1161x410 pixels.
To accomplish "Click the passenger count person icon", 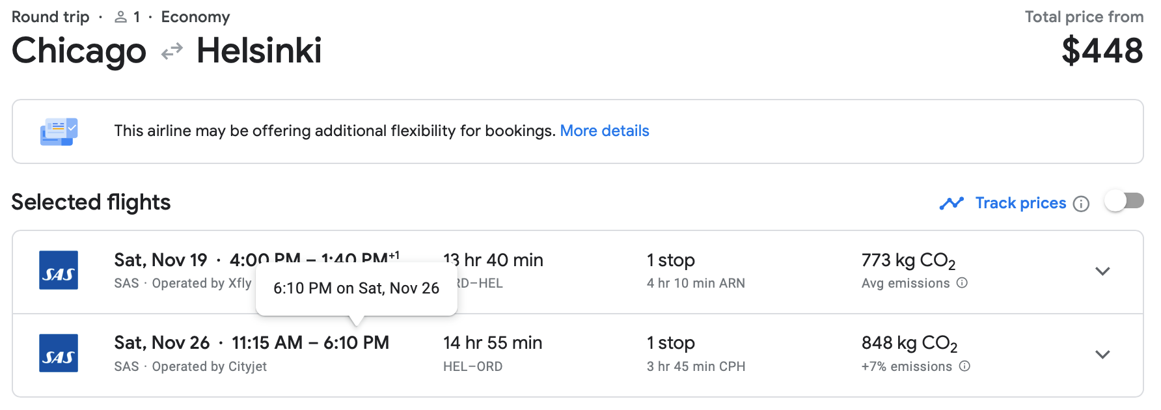I will tap(120, 18).
